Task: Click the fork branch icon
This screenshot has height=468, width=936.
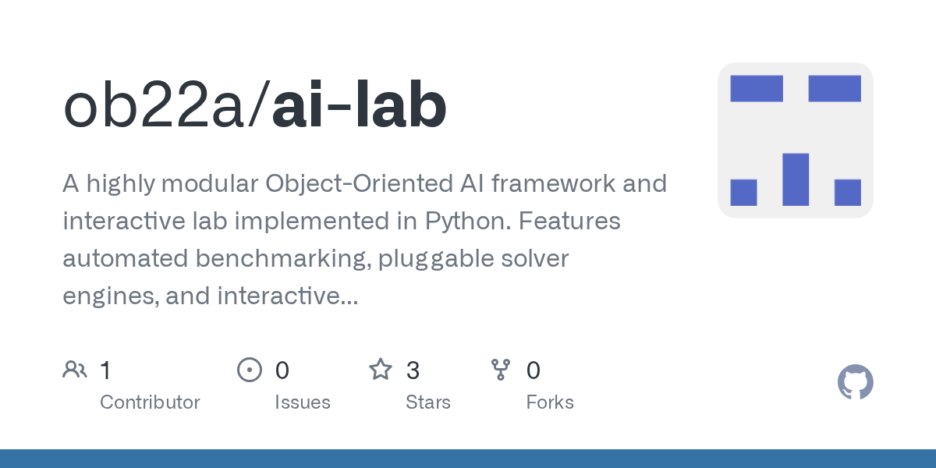Action: [501, 370]
